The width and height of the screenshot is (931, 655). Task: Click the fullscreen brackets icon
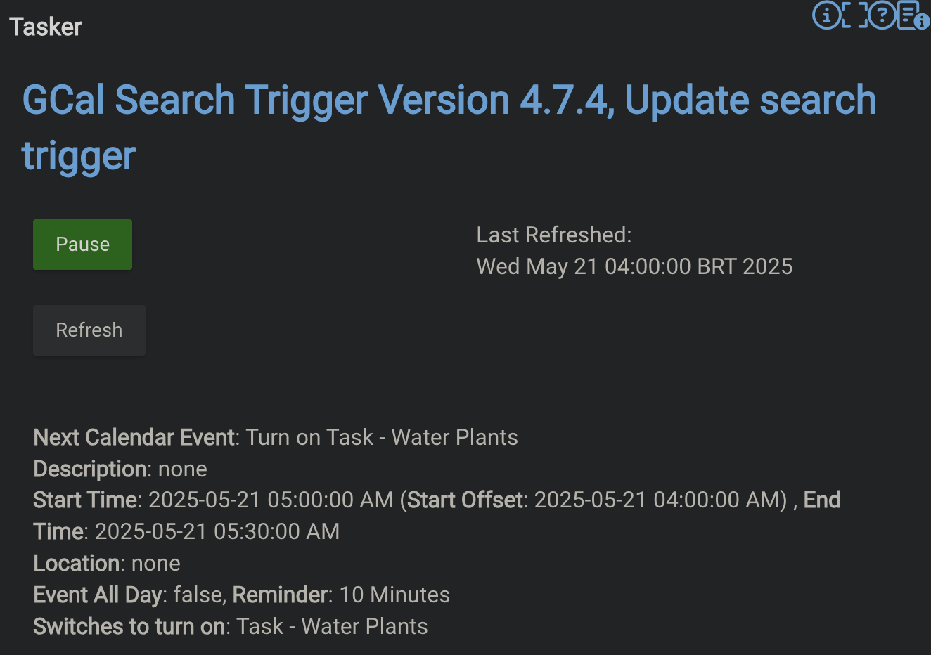pos(854,15)
